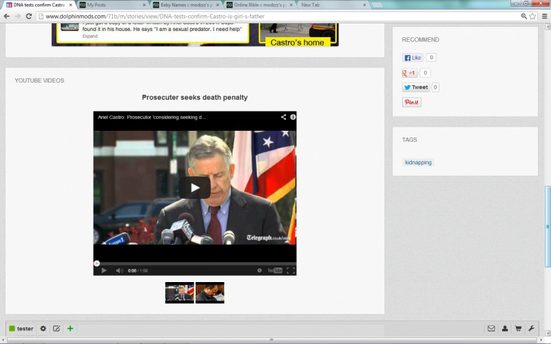Image resolution: width=551 pixels, height=344 pixels.
Task: Click the Pin it button
Action: 411,102
